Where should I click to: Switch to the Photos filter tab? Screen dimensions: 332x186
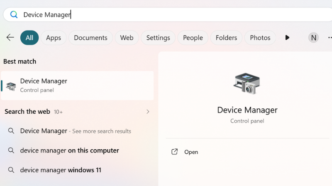[x=260, y=38]
